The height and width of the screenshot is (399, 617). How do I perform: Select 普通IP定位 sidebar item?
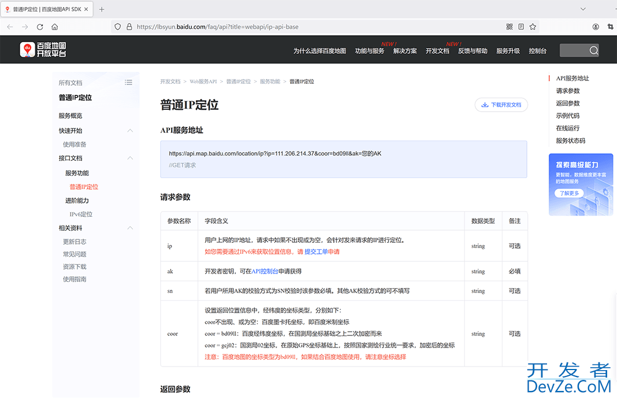click(x=84, y=187)
